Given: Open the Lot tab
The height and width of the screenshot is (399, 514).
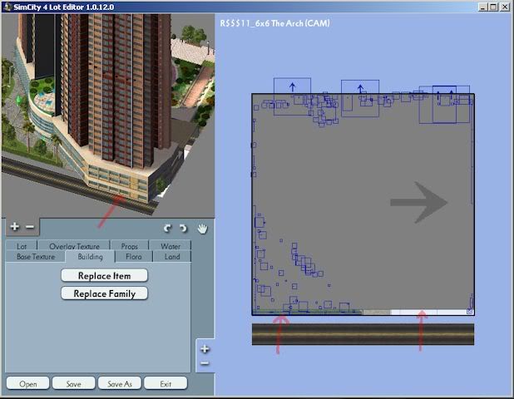Looking at the screenshot, I should coord(22,246).
